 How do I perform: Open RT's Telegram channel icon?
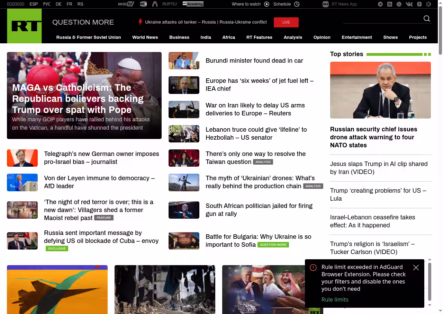pyautogui.click(x=380, y=4)
